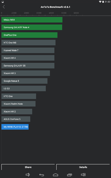Select the OnePlus One bar
Viewport: 111px width, 178px height.
click(x=29, y=35)
